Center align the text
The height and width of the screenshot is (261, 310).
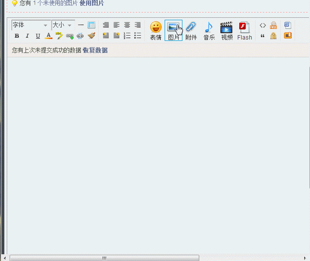pos(127,25)
